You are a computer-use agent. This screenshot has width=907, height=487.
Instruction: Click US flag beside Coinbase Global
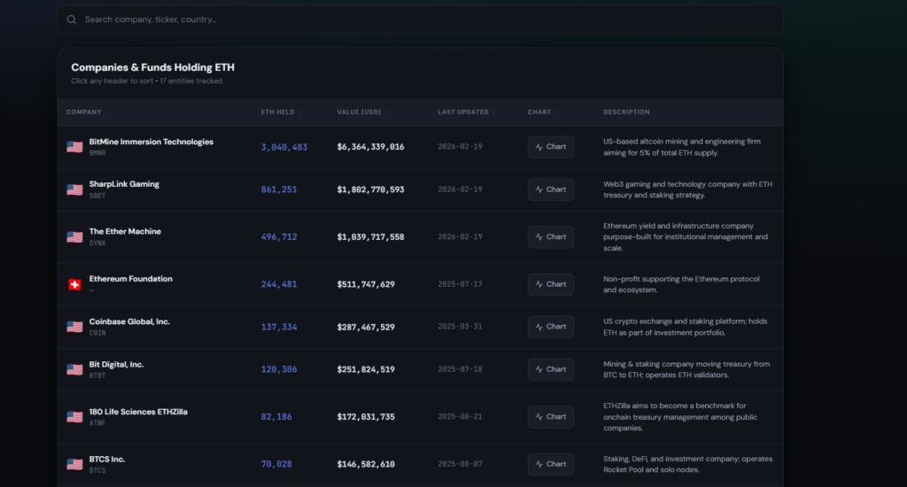[74, 327]
